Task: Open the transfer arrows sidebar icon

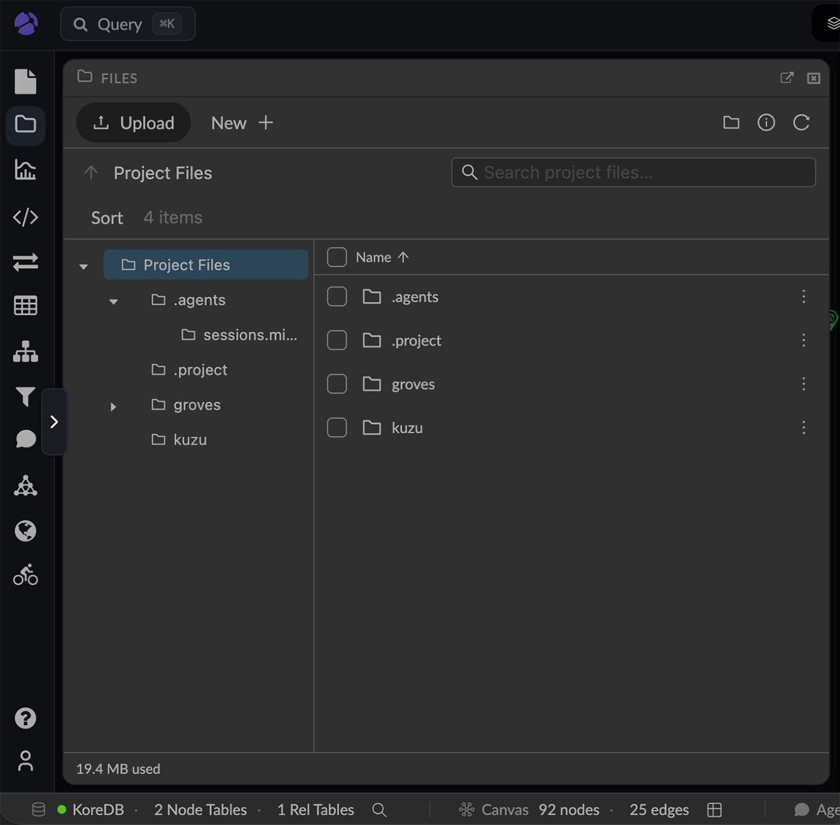Action: click(x=25, y=262)
